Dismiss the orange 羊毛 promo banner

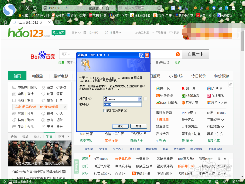pos(65,107)
